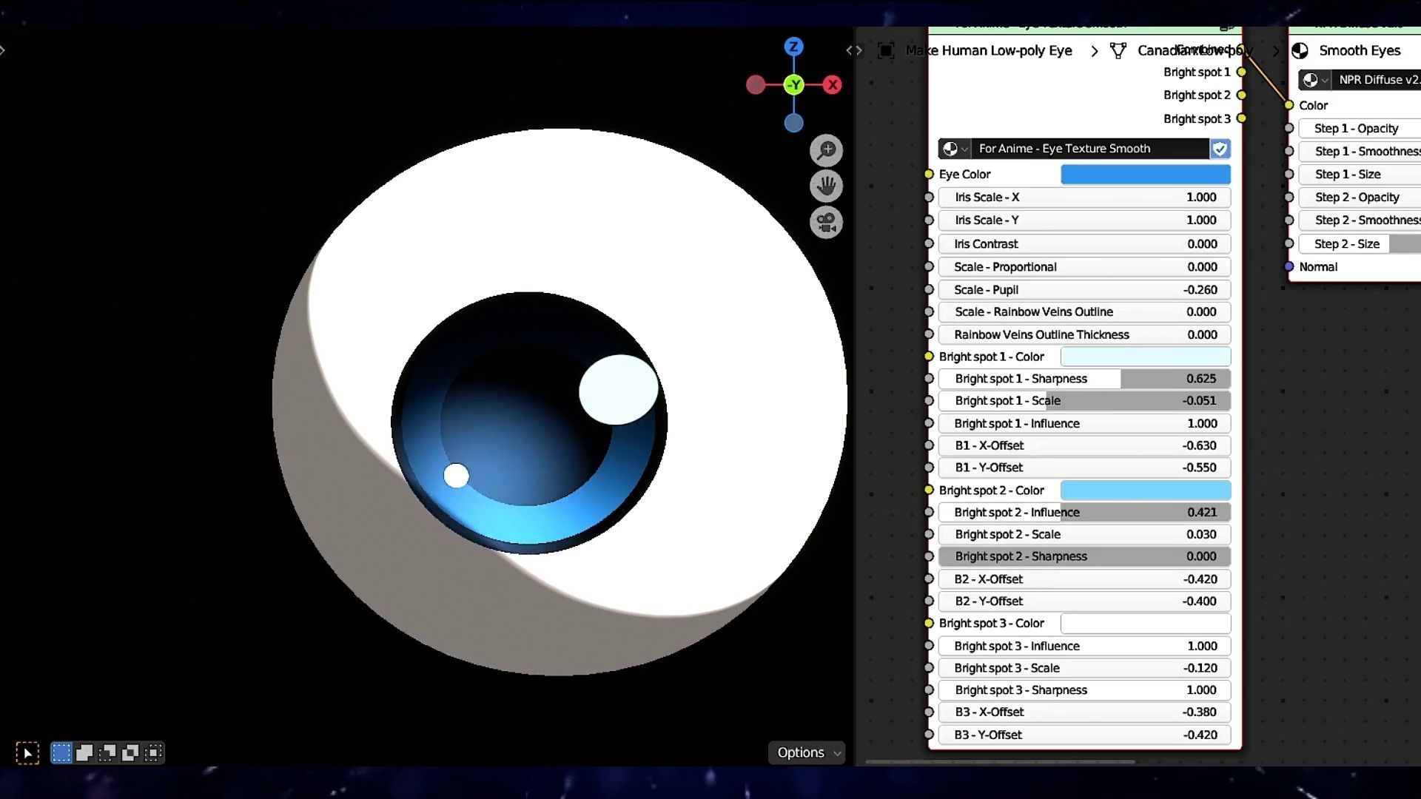Choose the intersect selection mode icon
1421x799 pixels.
(153, 753)
